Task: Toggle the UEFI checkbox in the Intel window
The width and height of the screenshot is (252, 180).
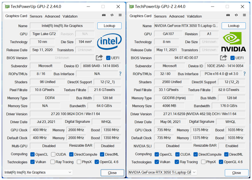Action: [x=108, y=58]
